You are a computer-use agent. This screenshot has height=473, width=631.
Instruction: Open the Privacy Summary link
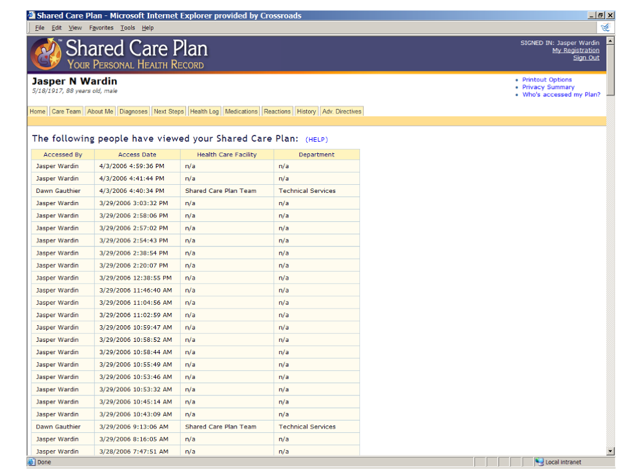[548, 87]
